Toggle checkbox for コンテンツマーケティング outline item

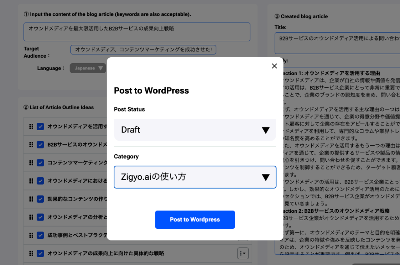coord(40,163)
